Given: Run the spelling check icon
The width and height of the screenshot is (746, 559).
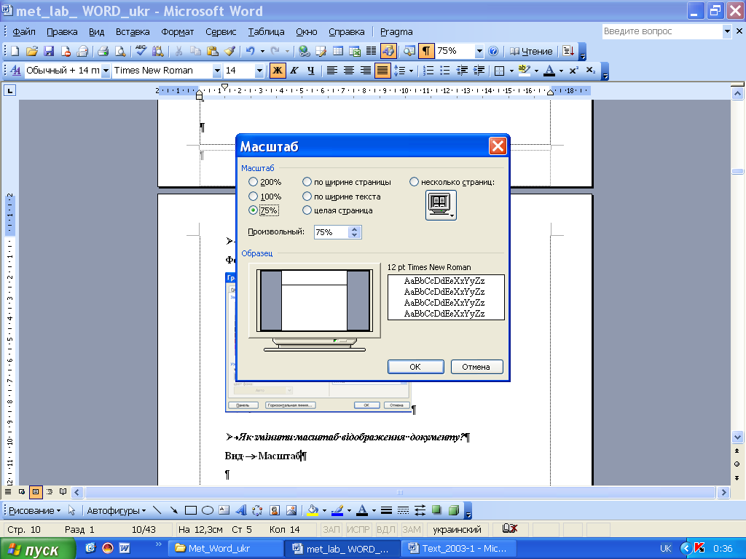Looking at the screenshot, I should [x=141, y=51].
